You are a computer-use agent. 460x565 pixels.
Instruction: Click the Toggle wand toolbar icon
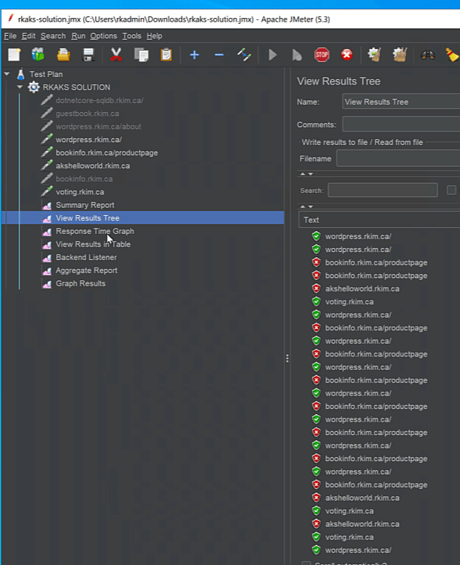coord(243,55)
